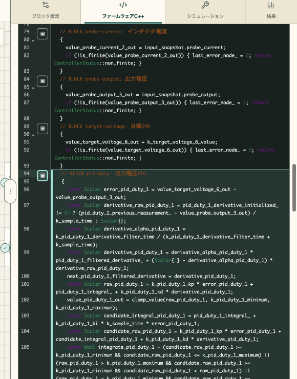Click 'derivative_alpha_pid_duty_1' declaration on line 98
Viewport: 297px width, 379px height.
(x=142, y=229)
